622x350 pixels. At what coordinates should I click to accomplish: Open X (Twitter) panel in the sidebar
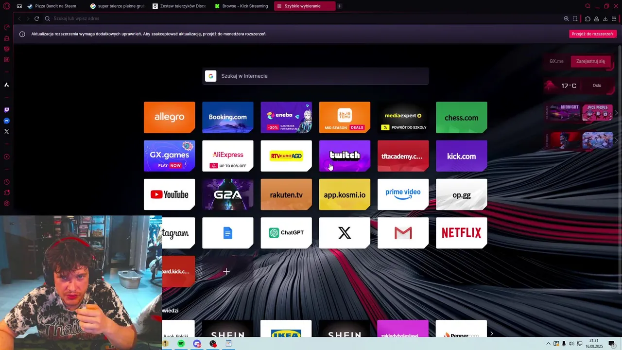pyautogui.click(x=7, y=131)
